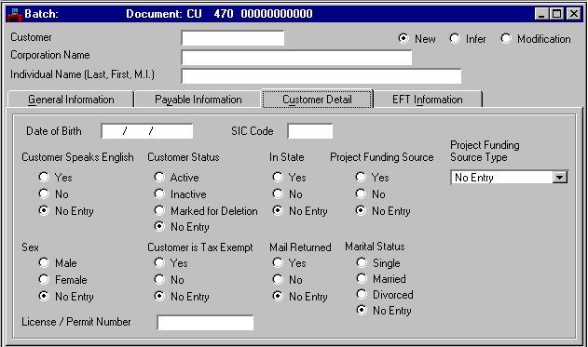
Task: Open the Project Funding Source Type dropdown
Action: (559, 178)
